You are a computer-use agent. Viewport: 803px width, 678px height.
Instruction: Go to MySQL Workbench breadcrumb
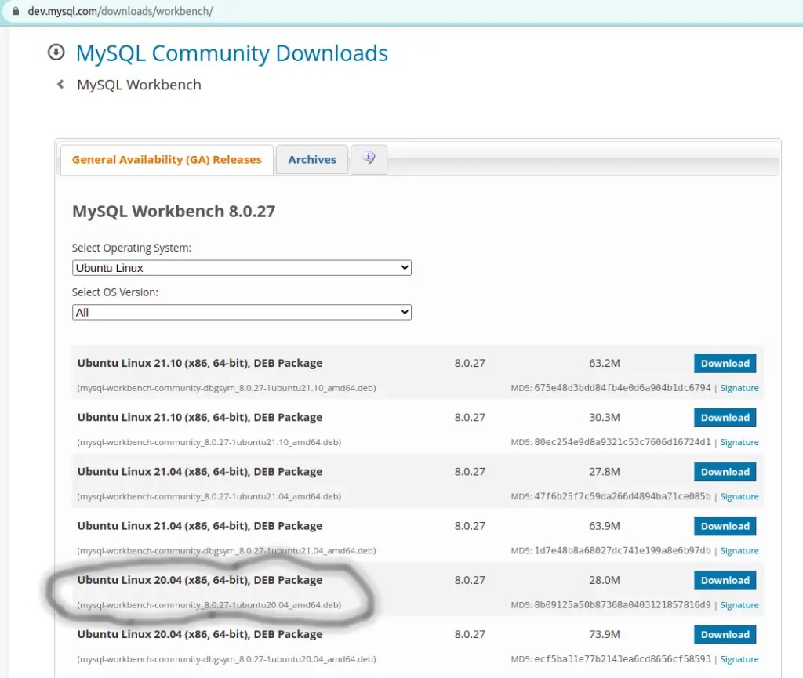139,85
